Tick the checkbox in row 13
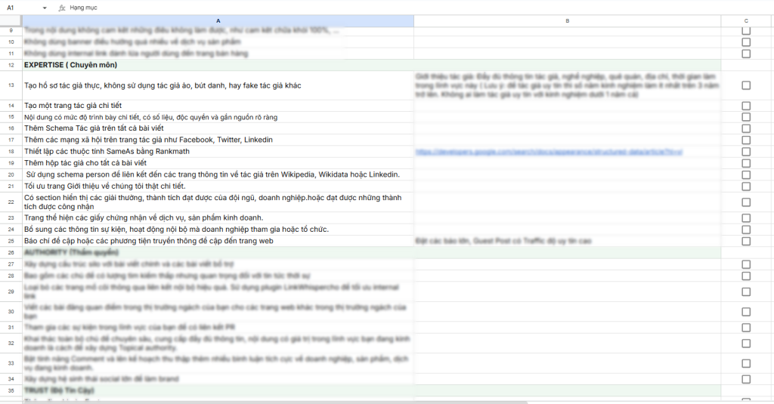The height and width of the screenshot is (404, 774). tap(746, 85)
